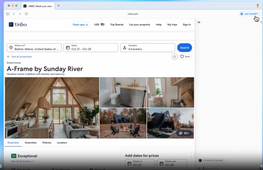The image size is (263, 170).
Task: Open the main A-frame interior photo
Action: tap(52, 108)
